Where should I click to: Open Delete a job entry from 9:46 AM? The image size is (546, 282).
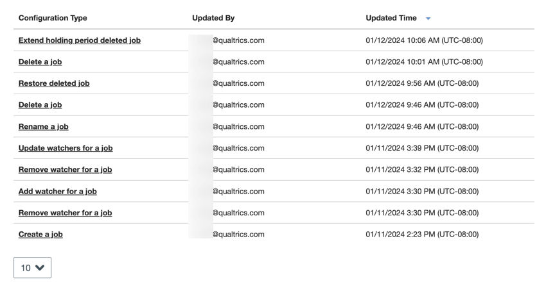[x=40, y=105]
